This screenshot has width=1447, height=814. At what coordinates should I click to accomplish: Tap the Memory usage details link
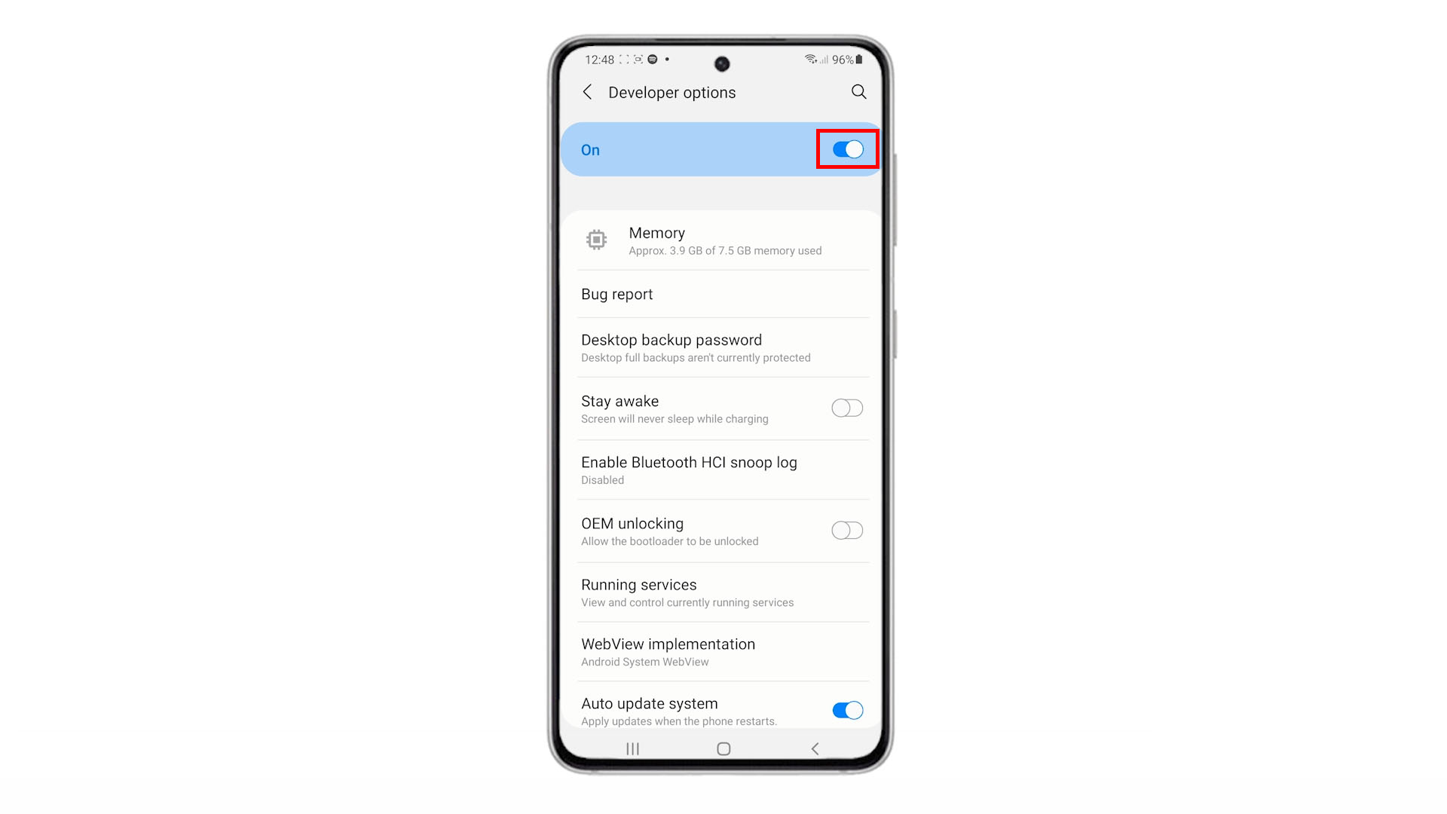click(723, 240)
